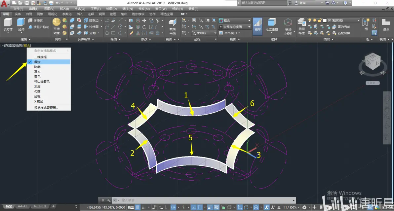Toggle ortho mode in status bar
This screenshot has height=211, width=394.
(x=167, y=207)
